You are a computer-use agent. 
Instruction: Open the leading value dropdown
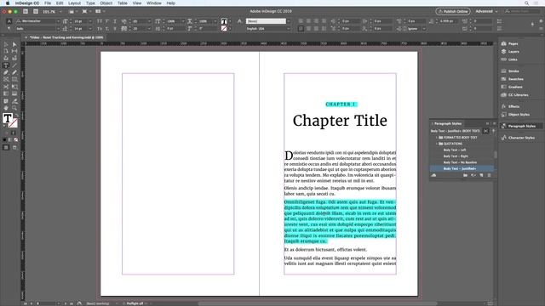click(90, 28)
